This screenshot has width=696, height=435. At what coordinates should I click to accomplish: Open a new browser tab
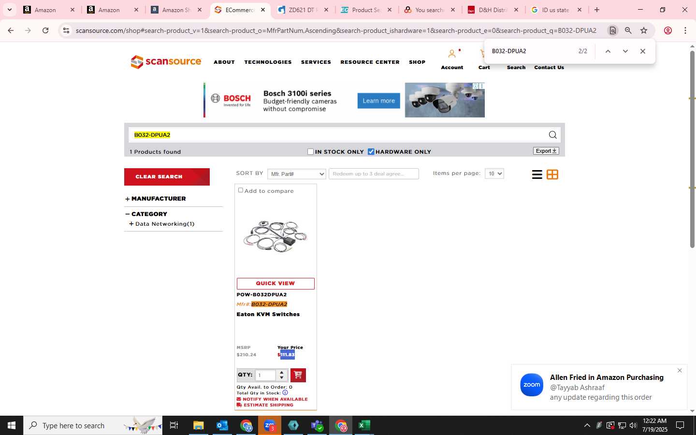597,10
